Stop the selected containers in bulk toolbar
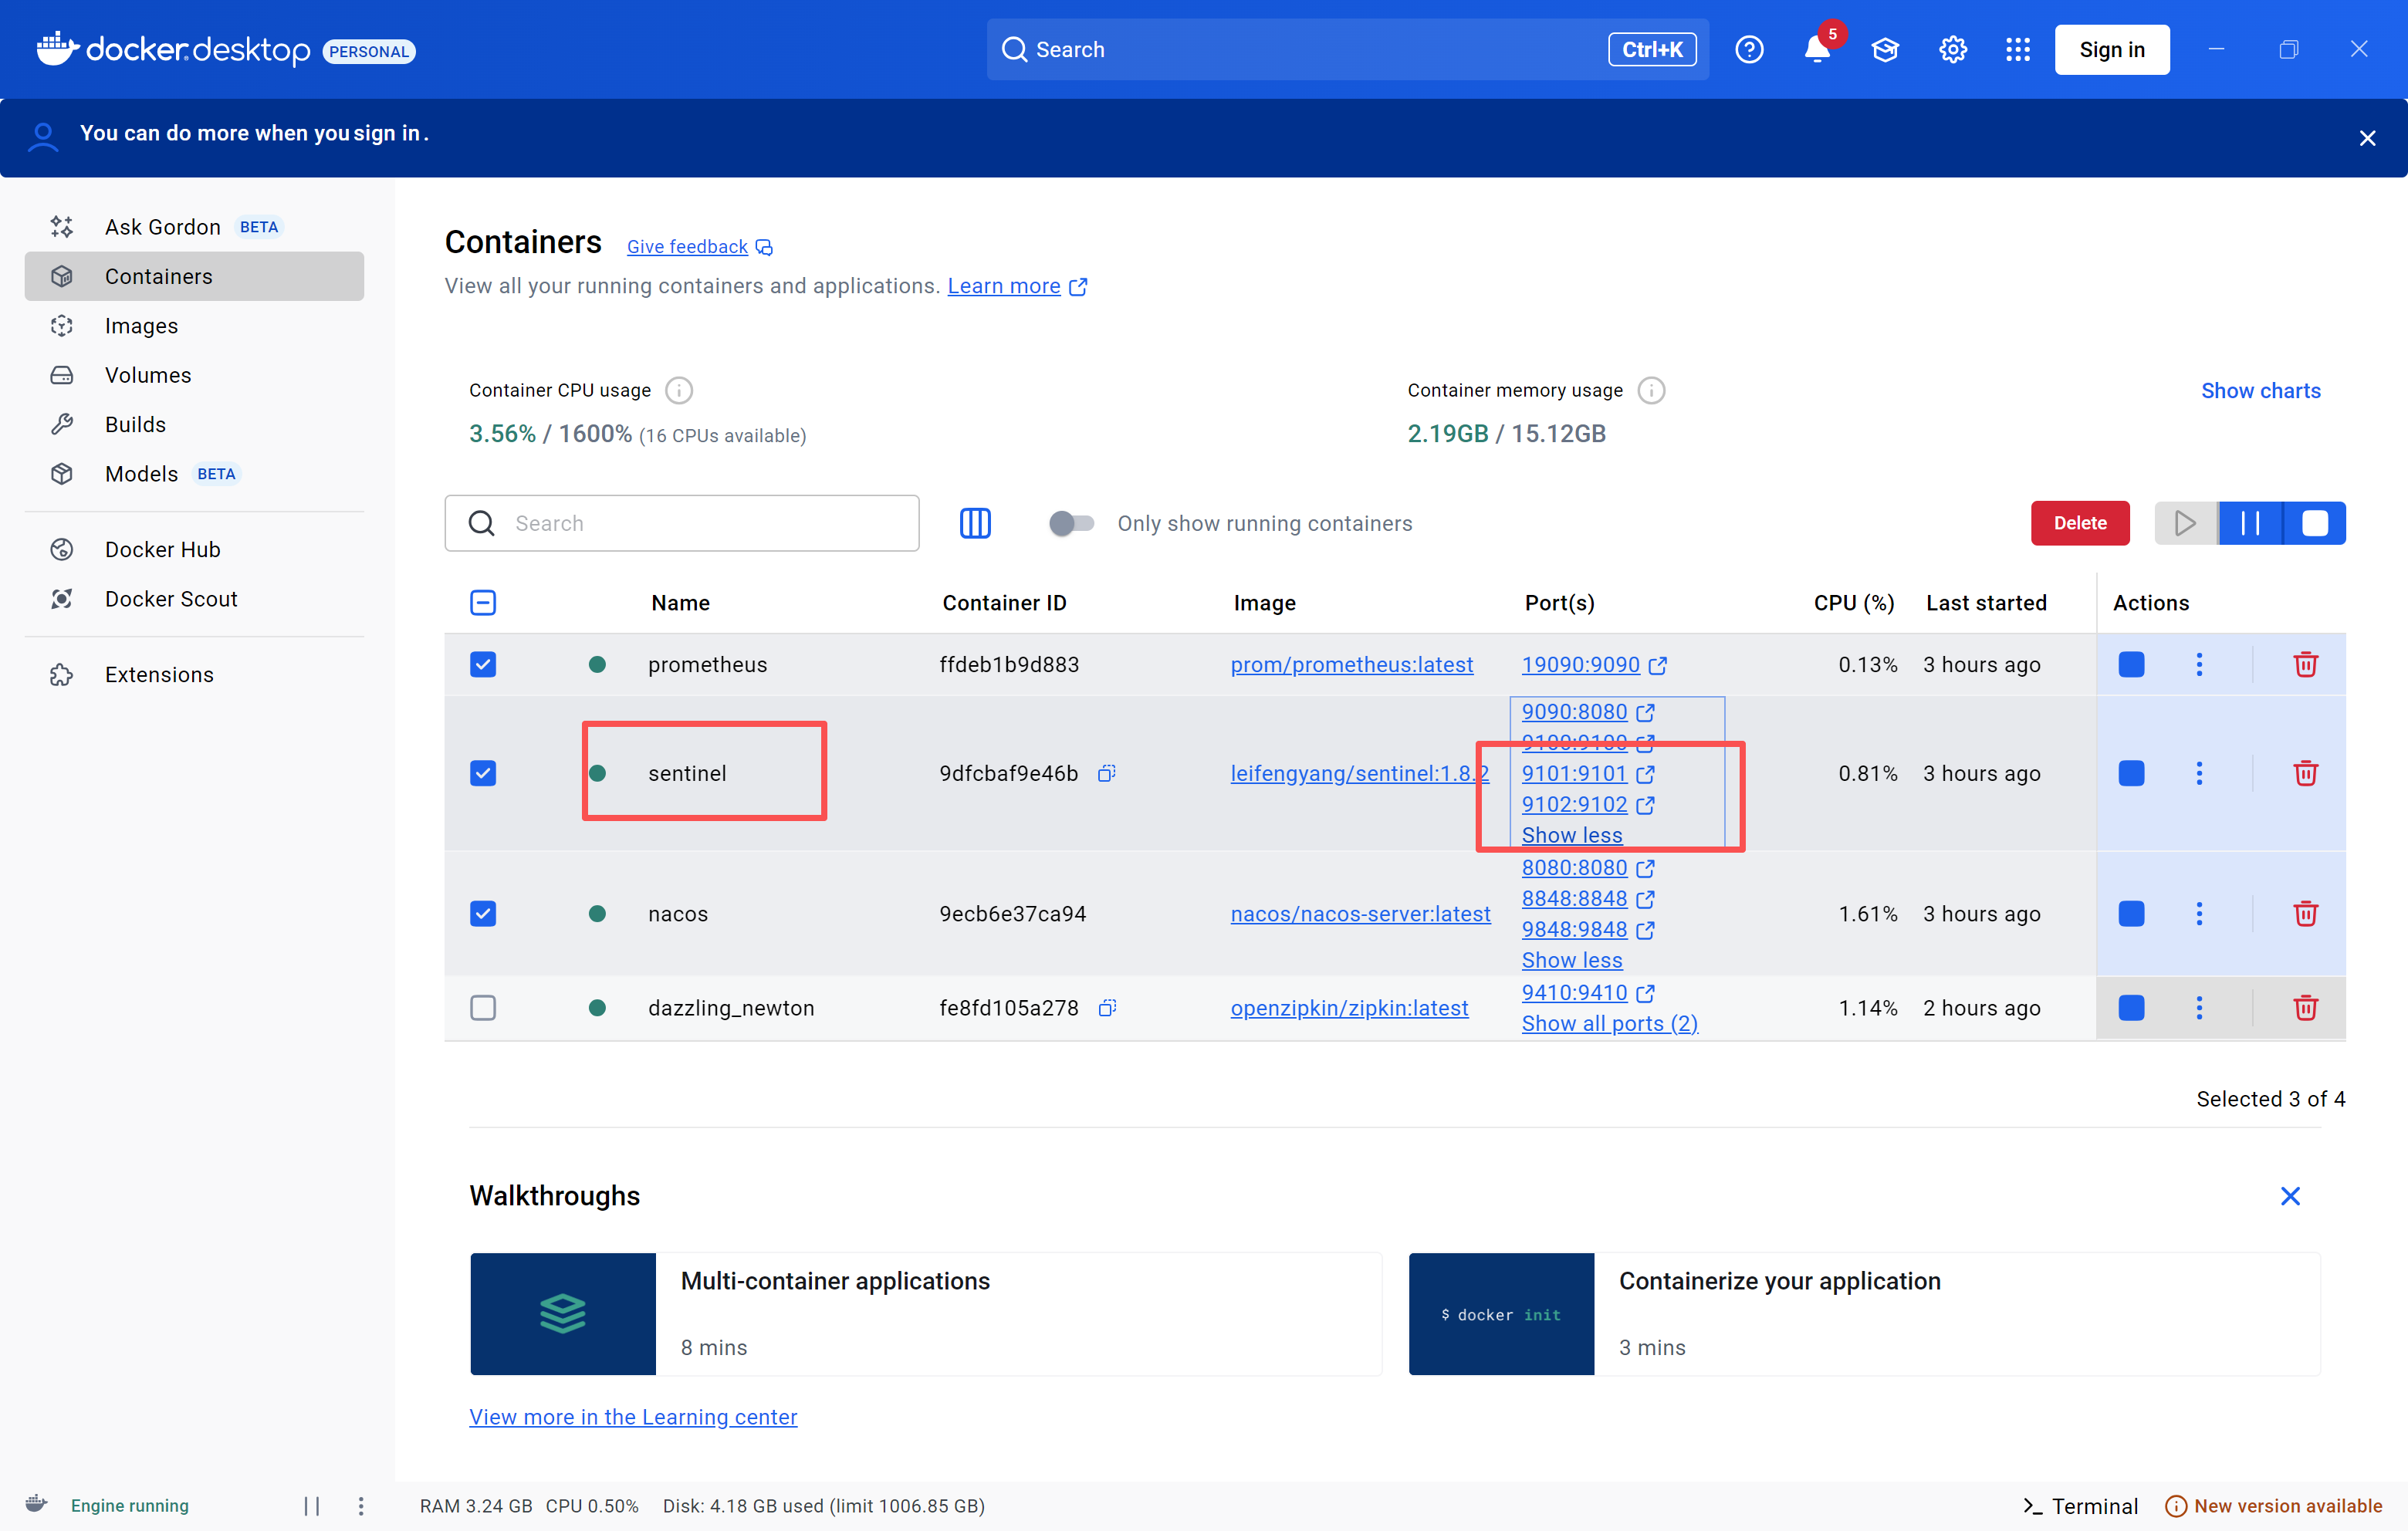2408x1531 pixels. click(x=2315, y=523)
